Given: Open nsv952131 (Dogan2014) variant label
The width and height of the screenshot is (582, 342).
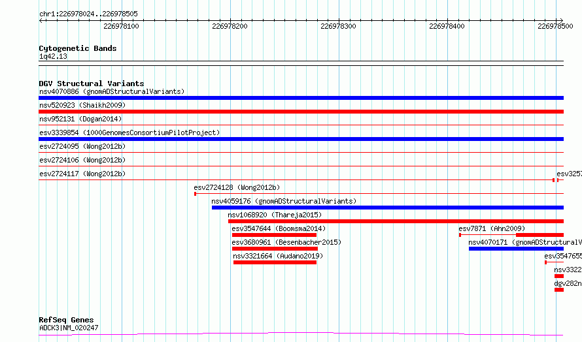Looking at the screenshot, I should click(x=80, y=119).
